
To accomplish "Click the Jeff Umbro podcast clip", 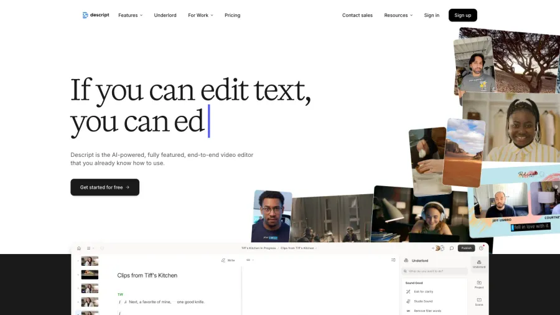I will point(500,202).
